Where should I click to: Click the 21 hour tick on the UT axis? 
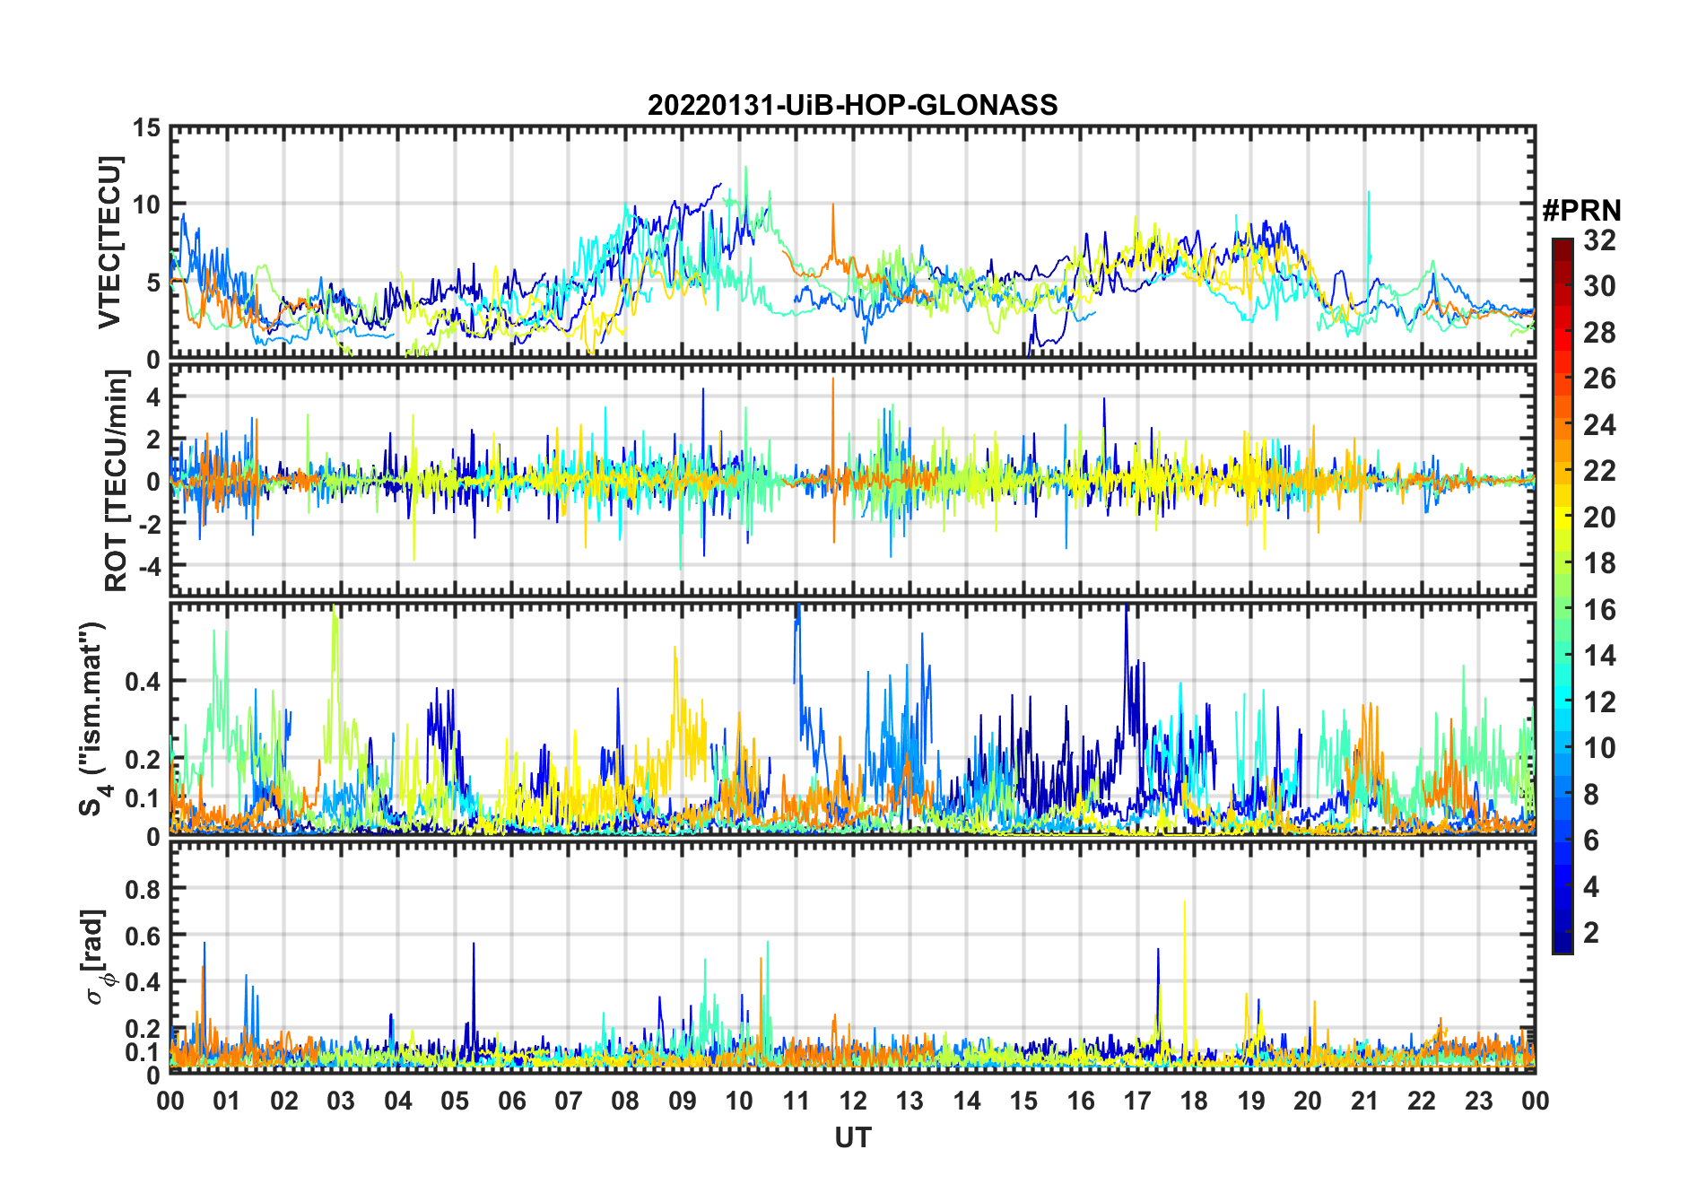pyautogui.click(x=1365, y=1102)
